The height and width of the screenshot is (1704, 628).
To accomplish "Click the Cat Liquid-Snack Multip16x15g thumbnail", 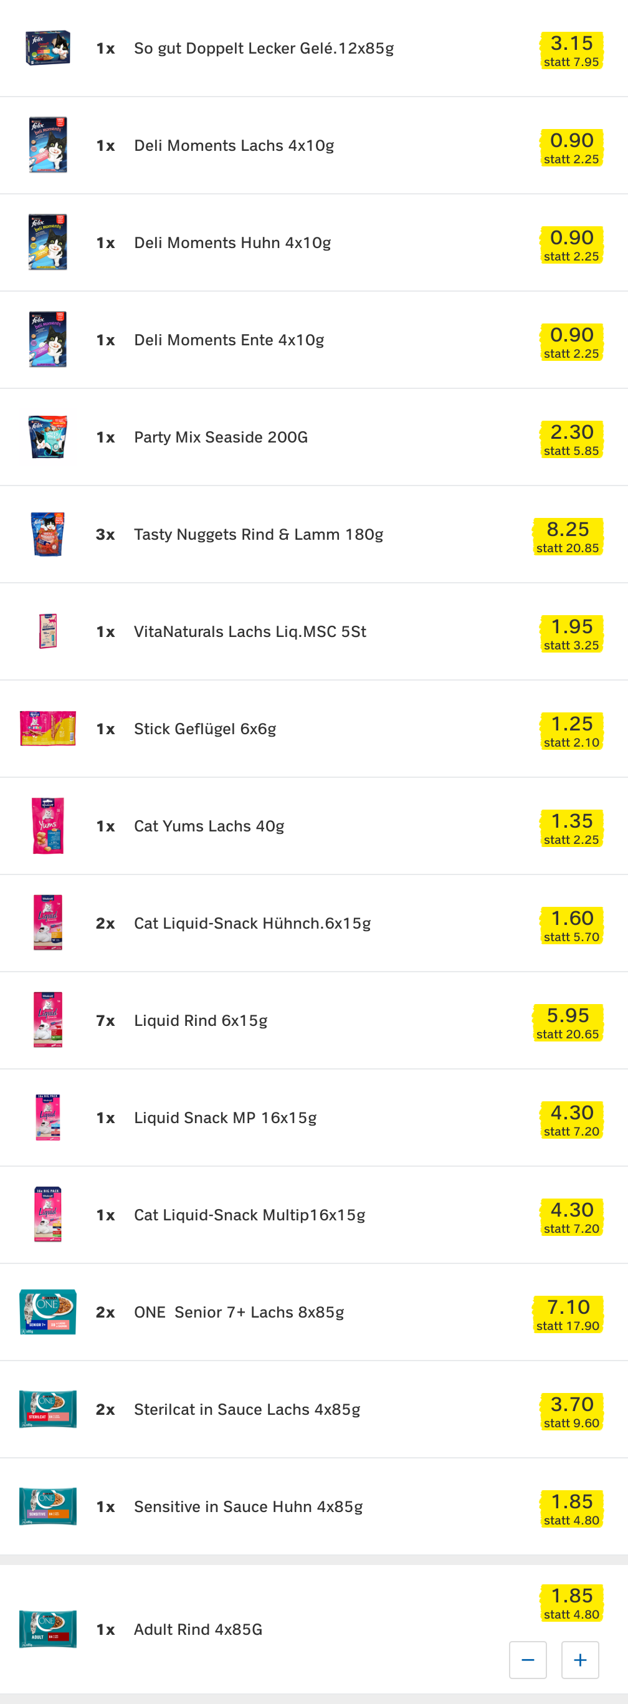I will (47, 1215).
